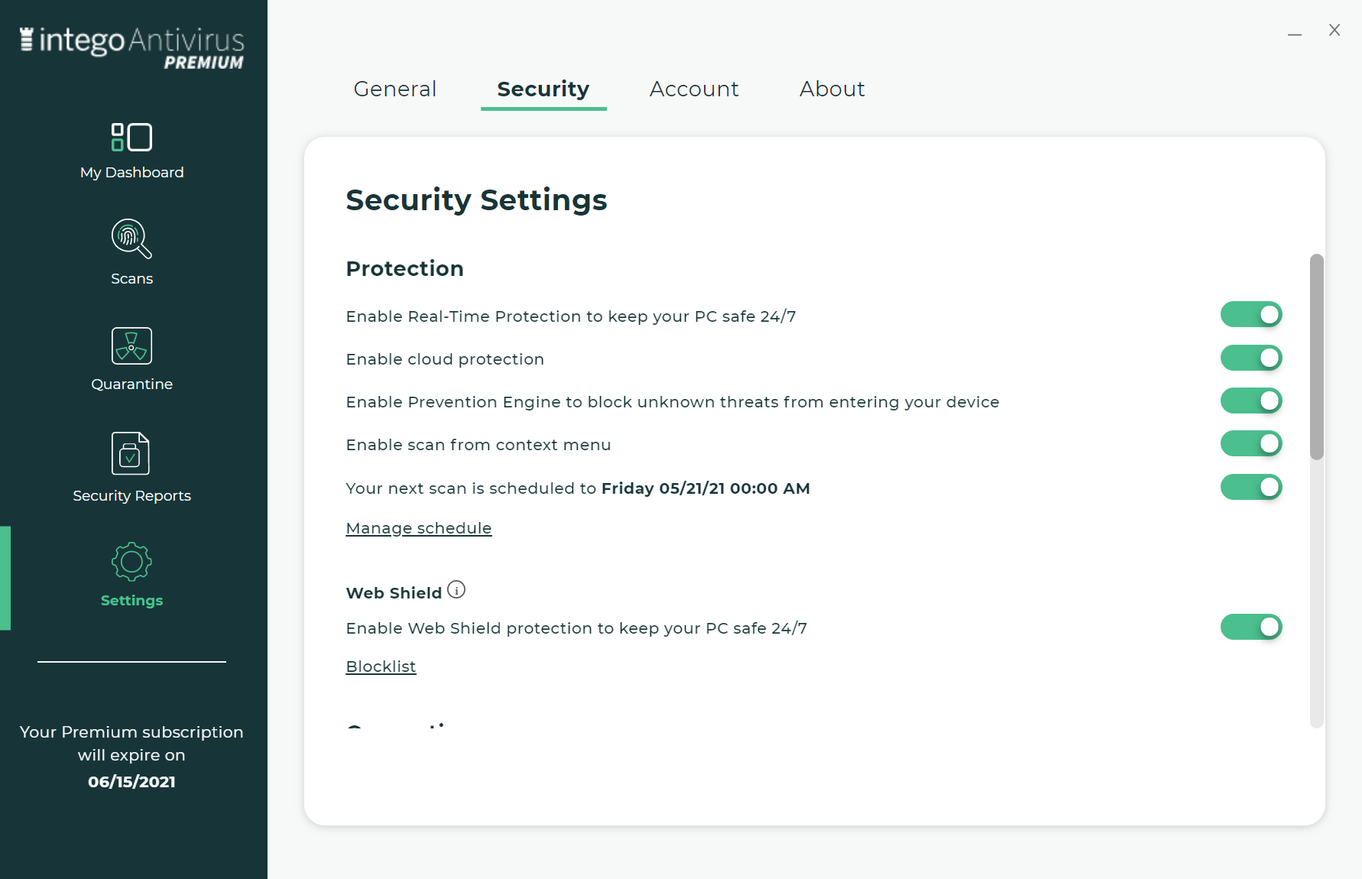Click 'Enable Real-Time Protection' label text
Image resolution: width=1362 pixels, height=879 pixels.
click(571, 316)
